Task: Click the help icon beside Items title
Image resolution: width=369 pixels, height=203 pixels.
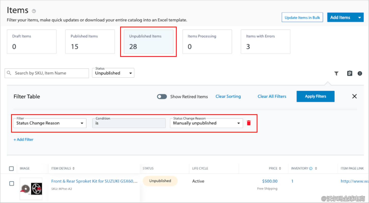Action: [34, 11]
